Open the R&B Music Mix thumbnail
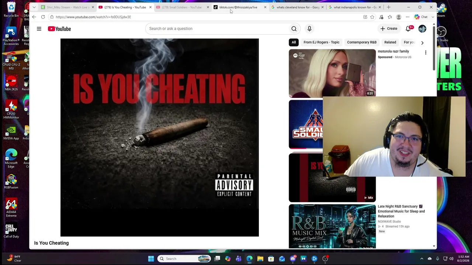 tap(332, 226)
